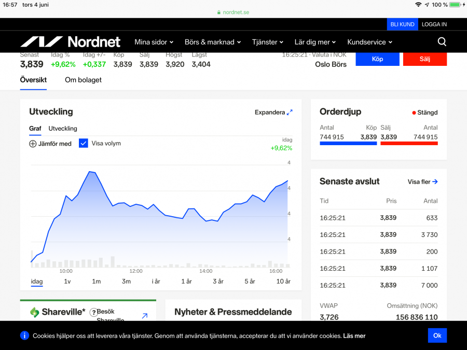
Task: Select the Utveckling chart tab
Action: point(63,129)
